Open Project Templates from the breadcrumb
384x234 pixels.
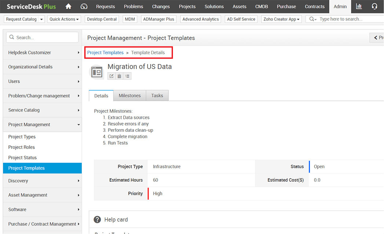[x=105, y=52]
